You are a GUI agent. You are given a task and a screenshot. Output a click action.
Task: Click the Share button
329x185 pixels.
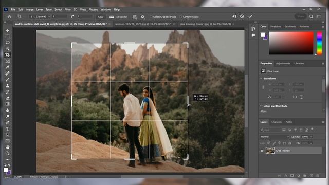tap(300, 16)
